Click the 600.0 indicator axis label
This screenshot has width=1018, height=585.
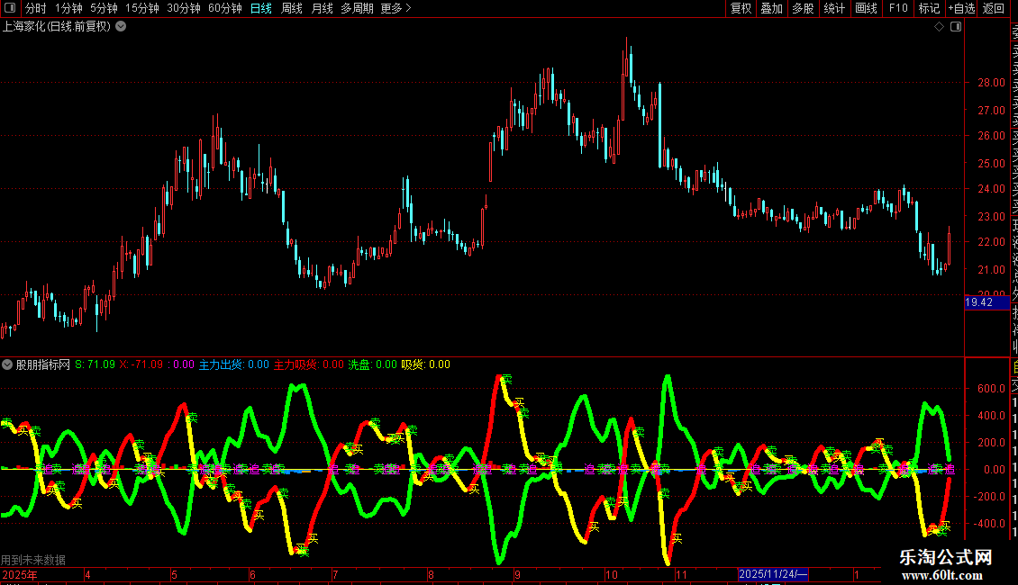tap(991, 389)
